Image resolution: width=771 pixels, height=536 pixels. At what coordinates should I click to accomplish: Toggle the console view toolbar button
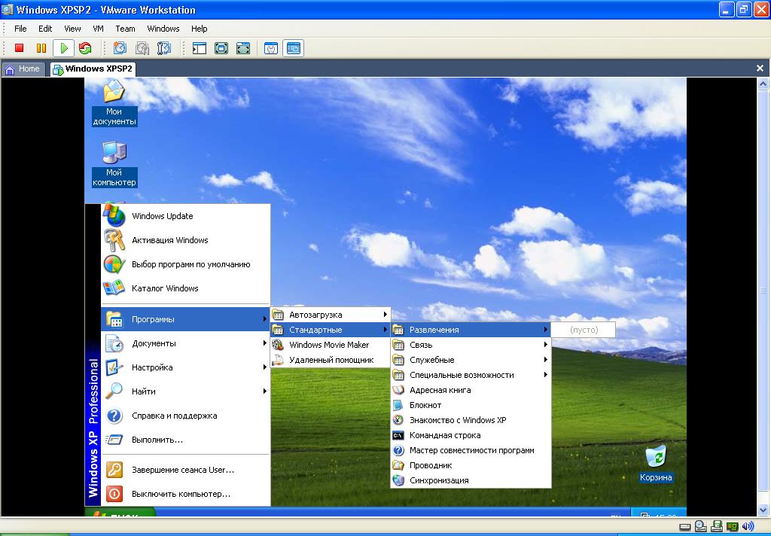coord(293,48)
